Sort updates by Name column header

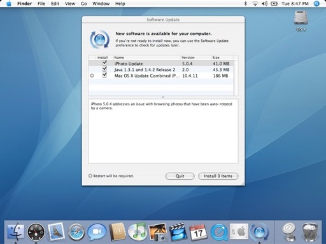click(147, 58)
